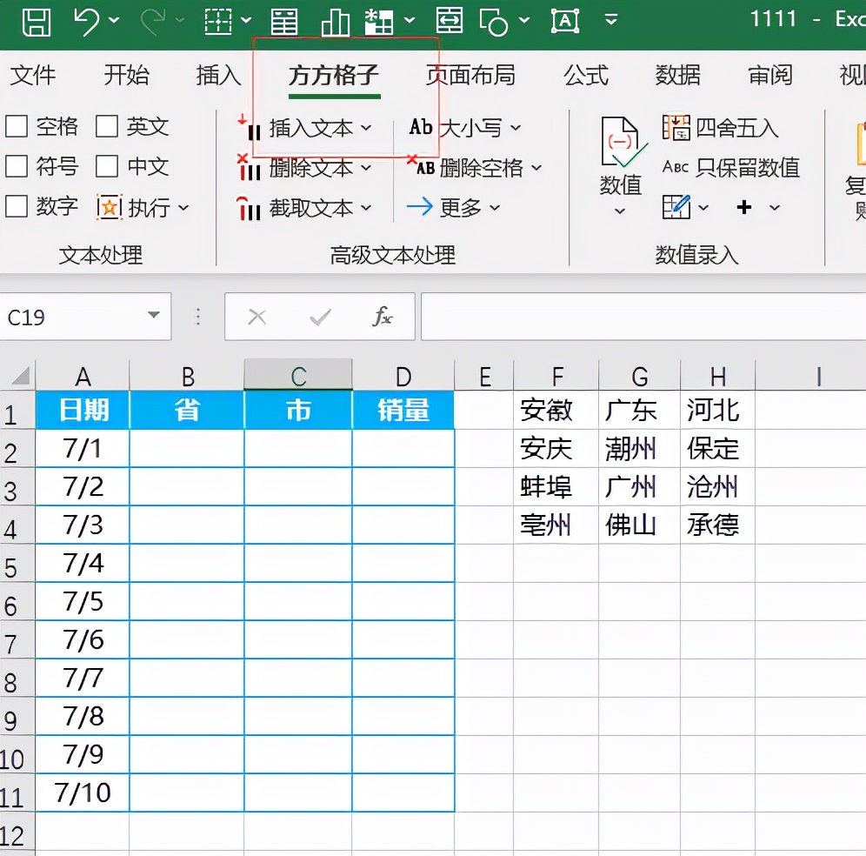Click the fit-width box icon in quick access toolbar
Image resolution: width=866 pixels, height=856 pixels.
click(x=449, y=21)
